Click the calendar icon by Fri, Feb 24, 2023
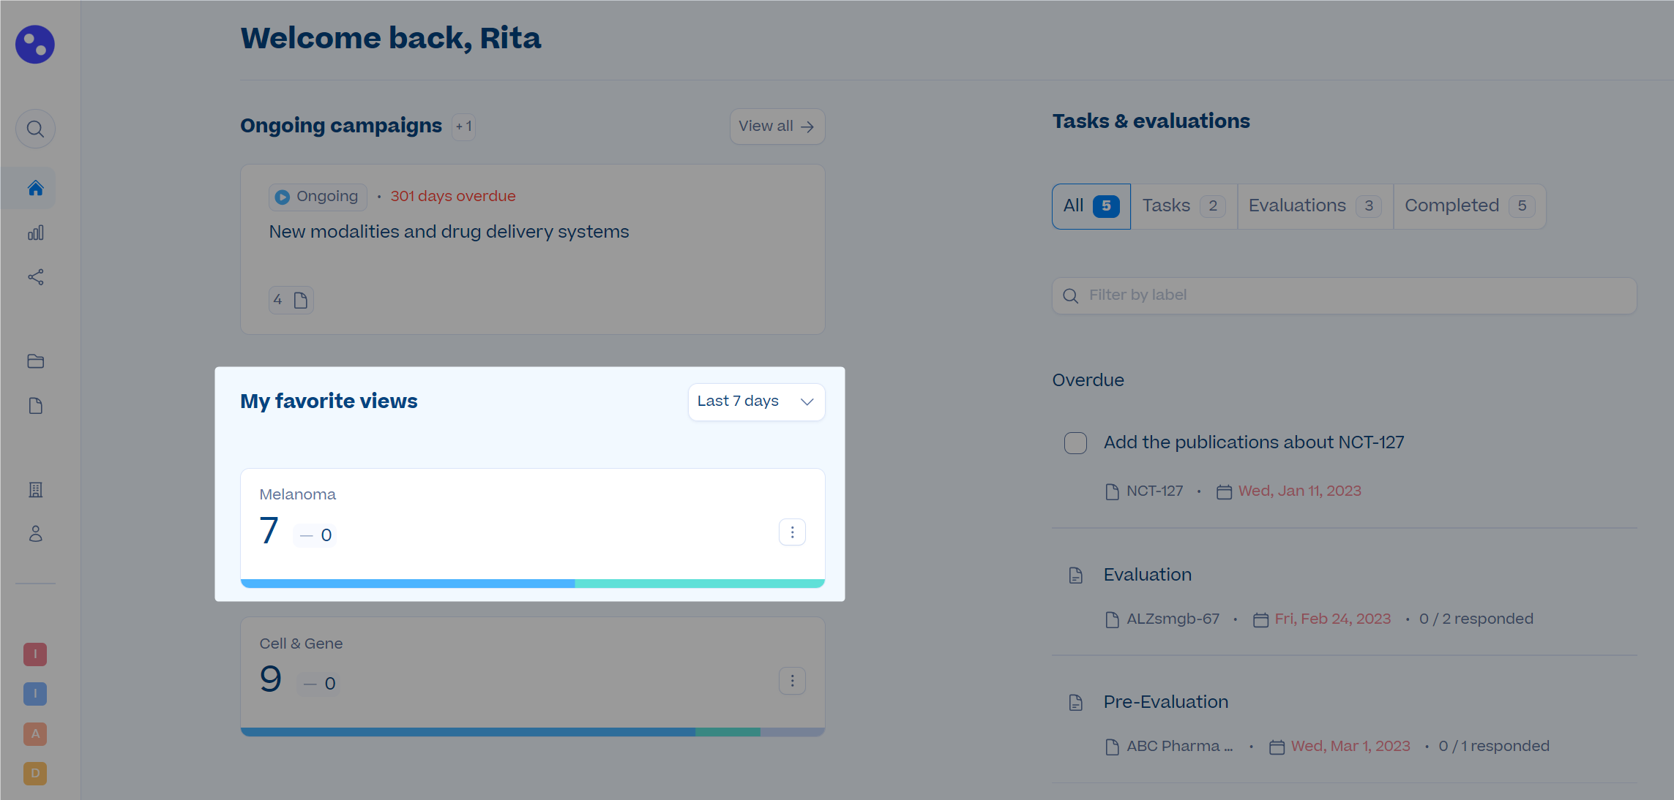The height and width of the screenshot is (800, 1674). click(1260, 620)
